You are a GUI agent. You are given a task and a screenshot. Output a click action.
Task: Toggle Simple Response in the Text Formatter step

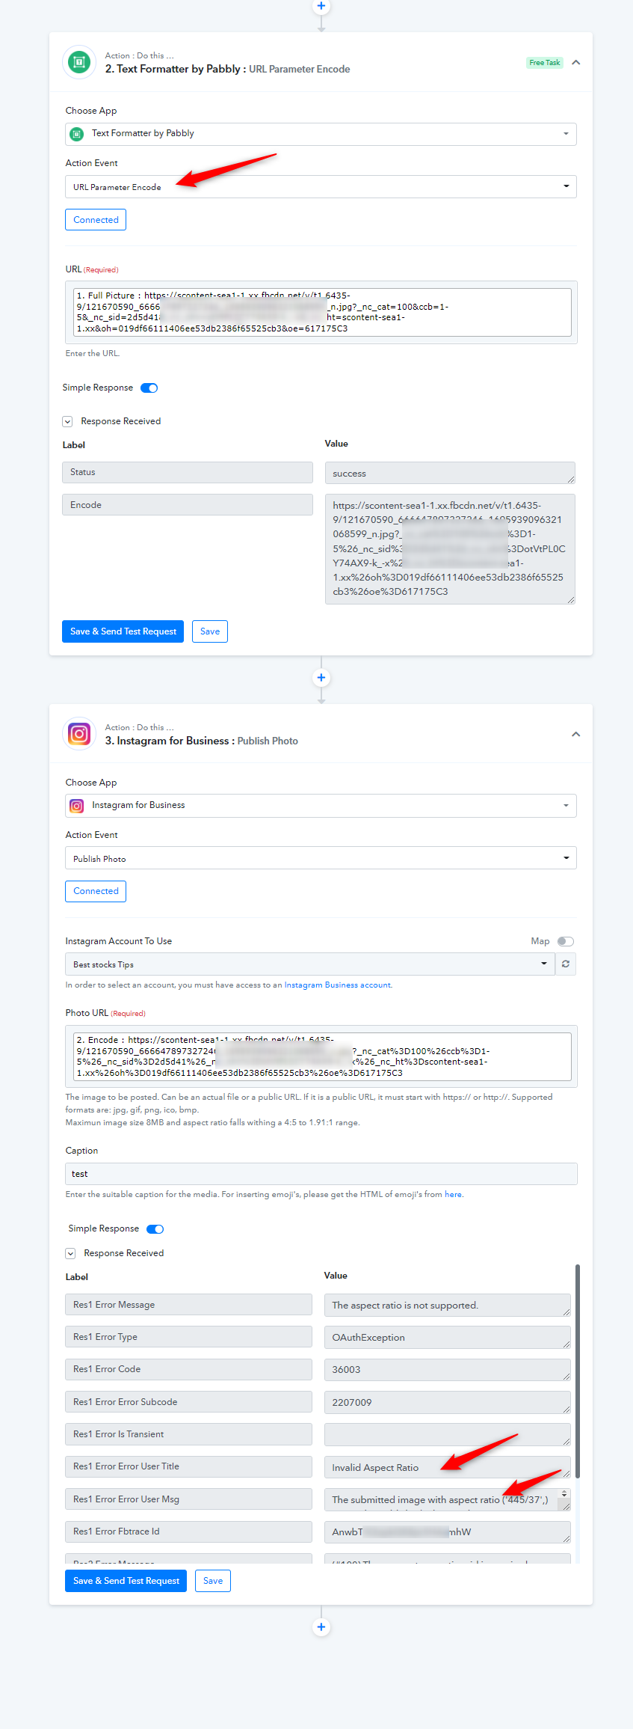(x=149, y=388)
